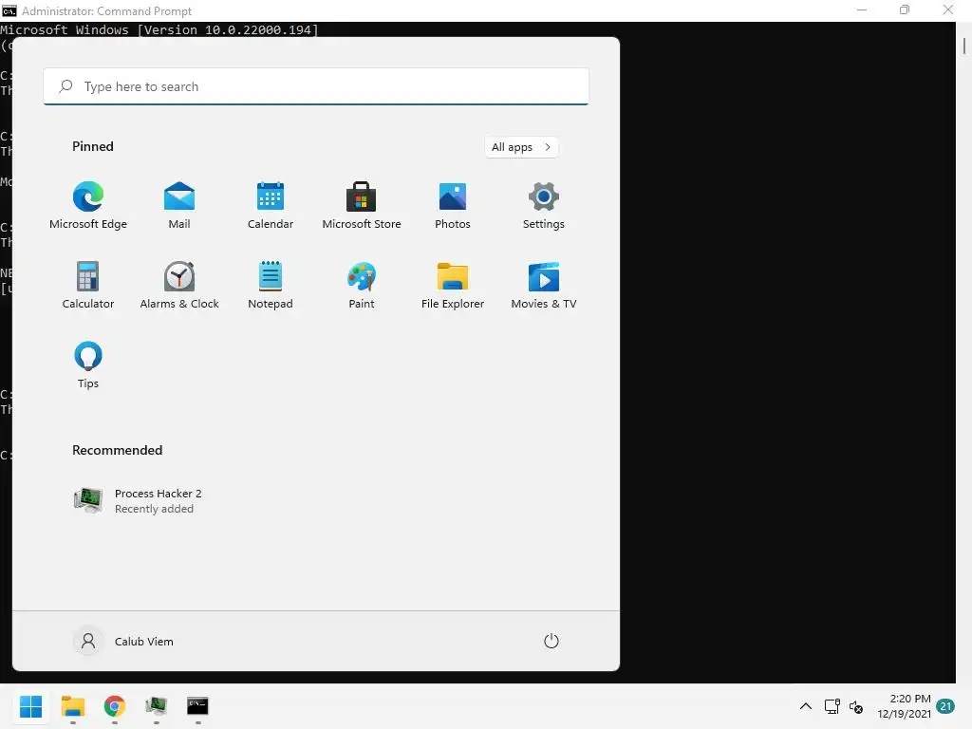Minimize the Command Prompt window
Image resolution: width=972 pixels, height=729 pixels.
point(862,9)
